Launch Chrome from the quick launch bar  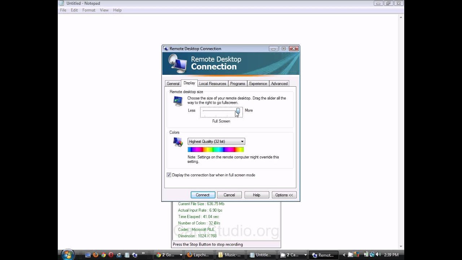pyautogui.click(x=104, y=255)
